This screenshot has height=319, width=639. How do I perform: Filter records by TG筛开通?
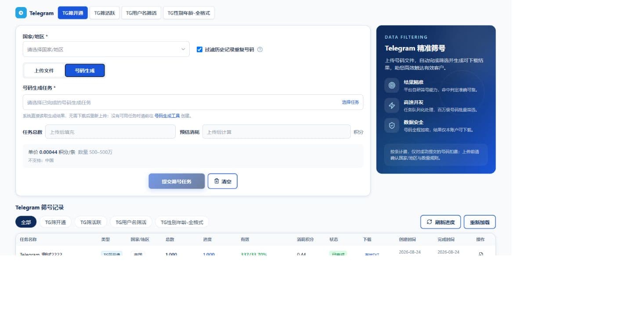(x=55, y=222)
